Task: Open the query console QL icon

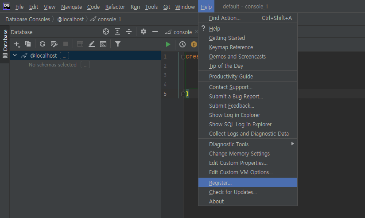Action: pos(103,44)
